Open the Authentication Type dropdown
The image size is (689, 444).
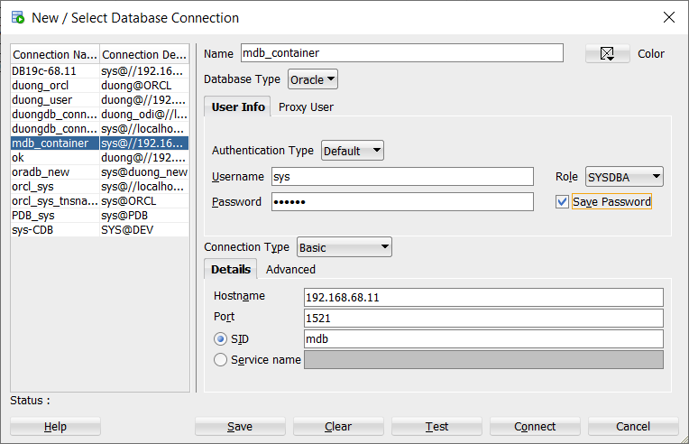pyautogui.click(x=353, y=151)
